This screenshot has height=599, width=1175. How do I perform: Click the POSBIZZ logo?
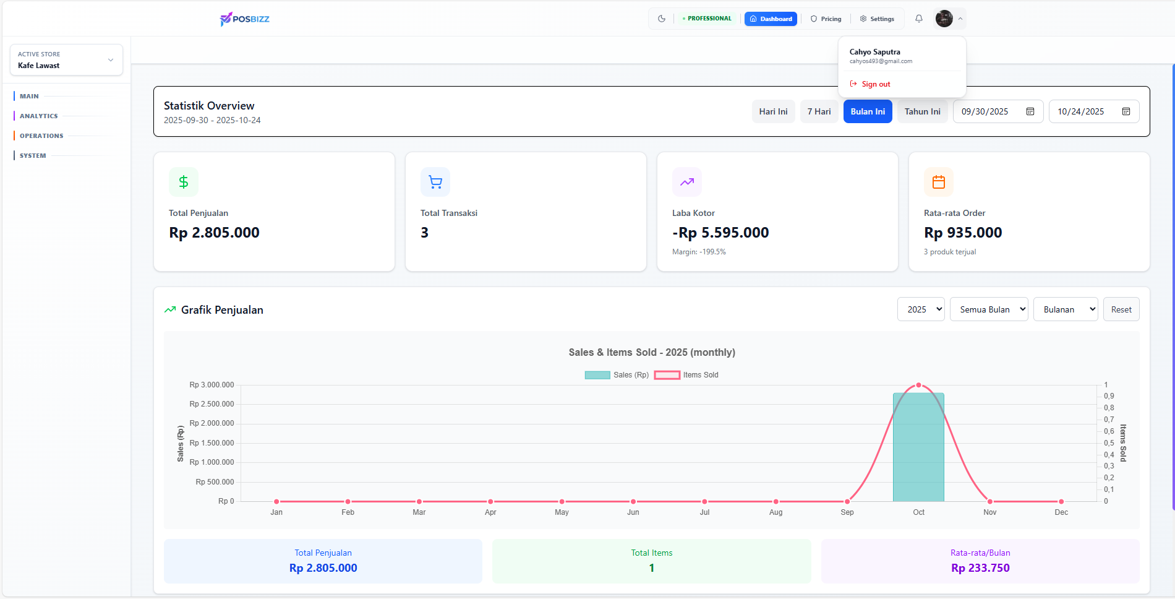tap(245, 19)
